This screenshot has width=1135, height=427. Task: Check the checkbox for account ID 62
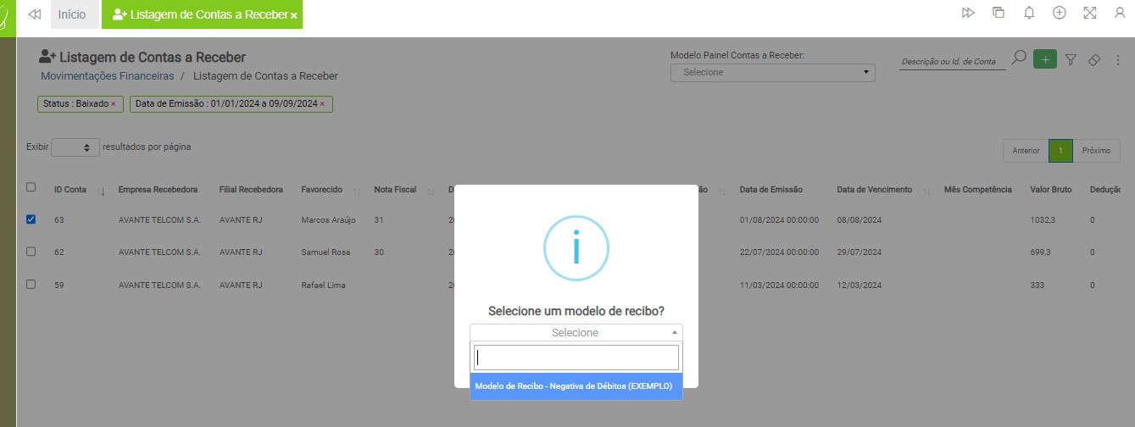tap(31, 252)
